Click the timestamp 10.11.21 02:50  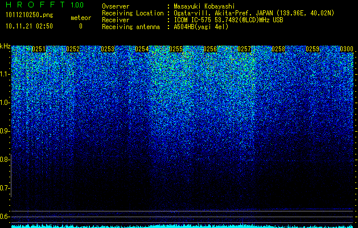(x=29, y=26)
